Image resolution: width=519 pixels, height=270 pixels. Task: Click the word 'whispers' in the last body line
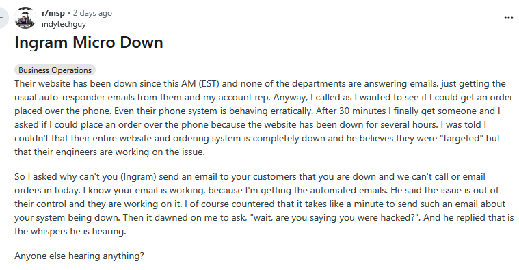point(49,231)
